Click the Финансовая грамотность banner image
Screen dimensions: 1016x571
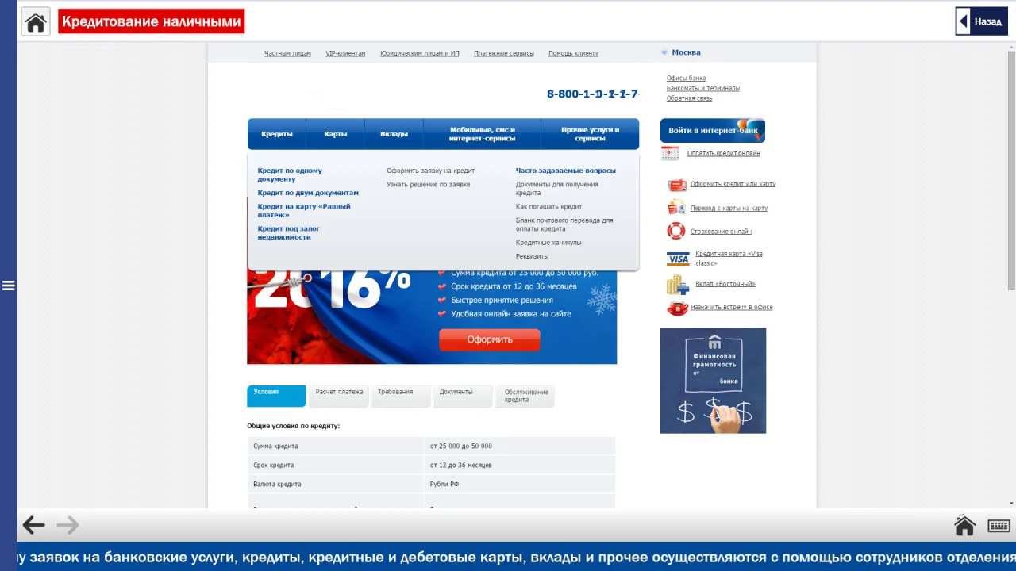click(x=713, y=380)
